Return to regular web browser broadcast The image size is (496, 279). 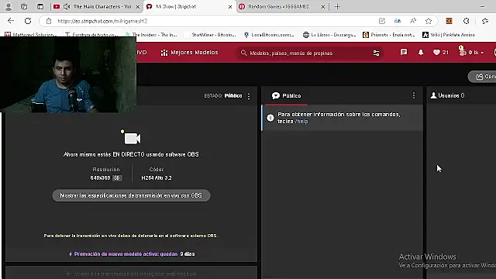point(131,274)
